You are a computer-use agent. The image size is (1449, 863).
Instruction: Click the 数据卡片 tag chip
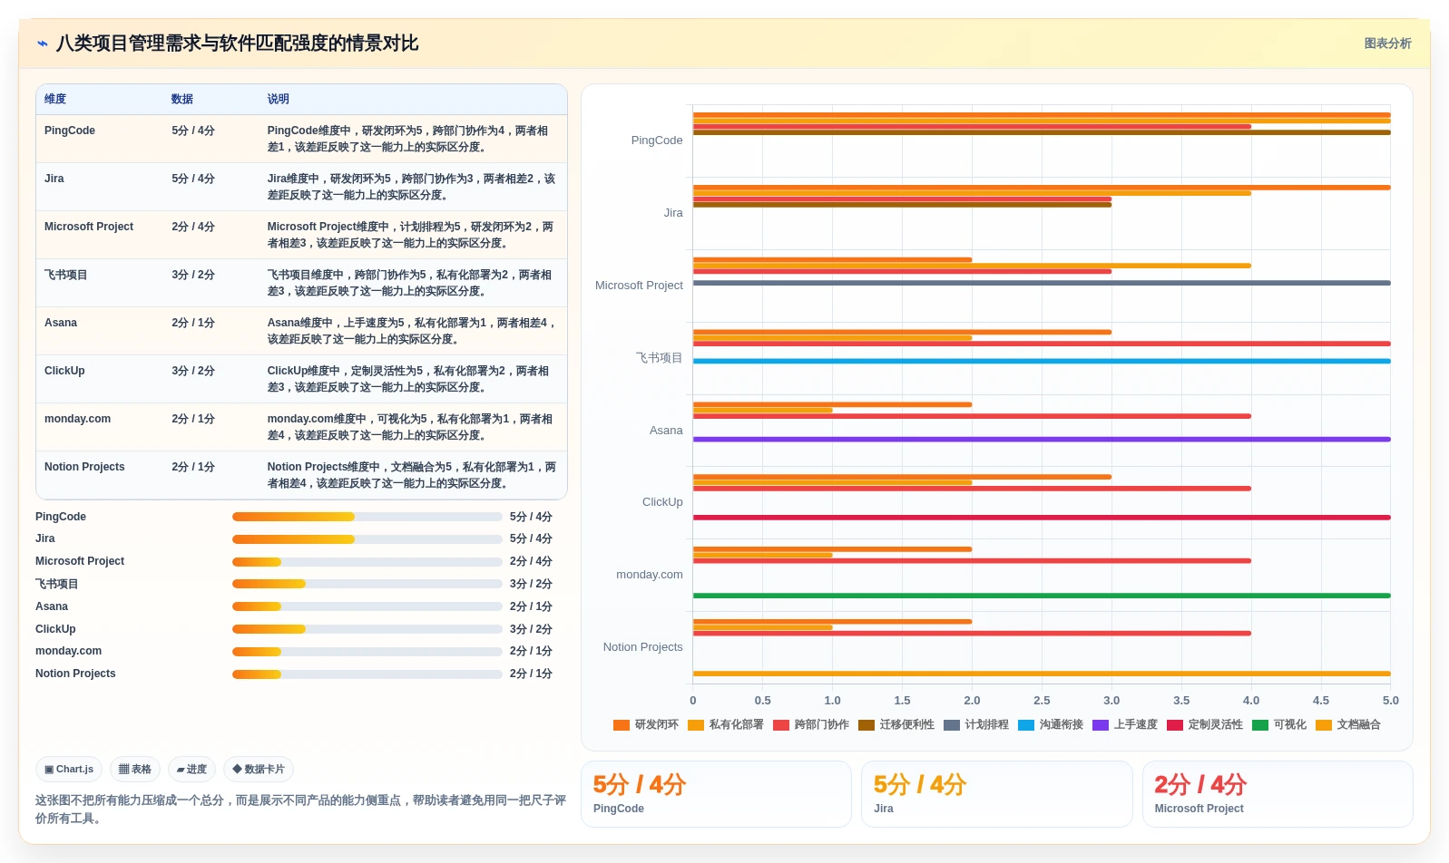point(259,770)
